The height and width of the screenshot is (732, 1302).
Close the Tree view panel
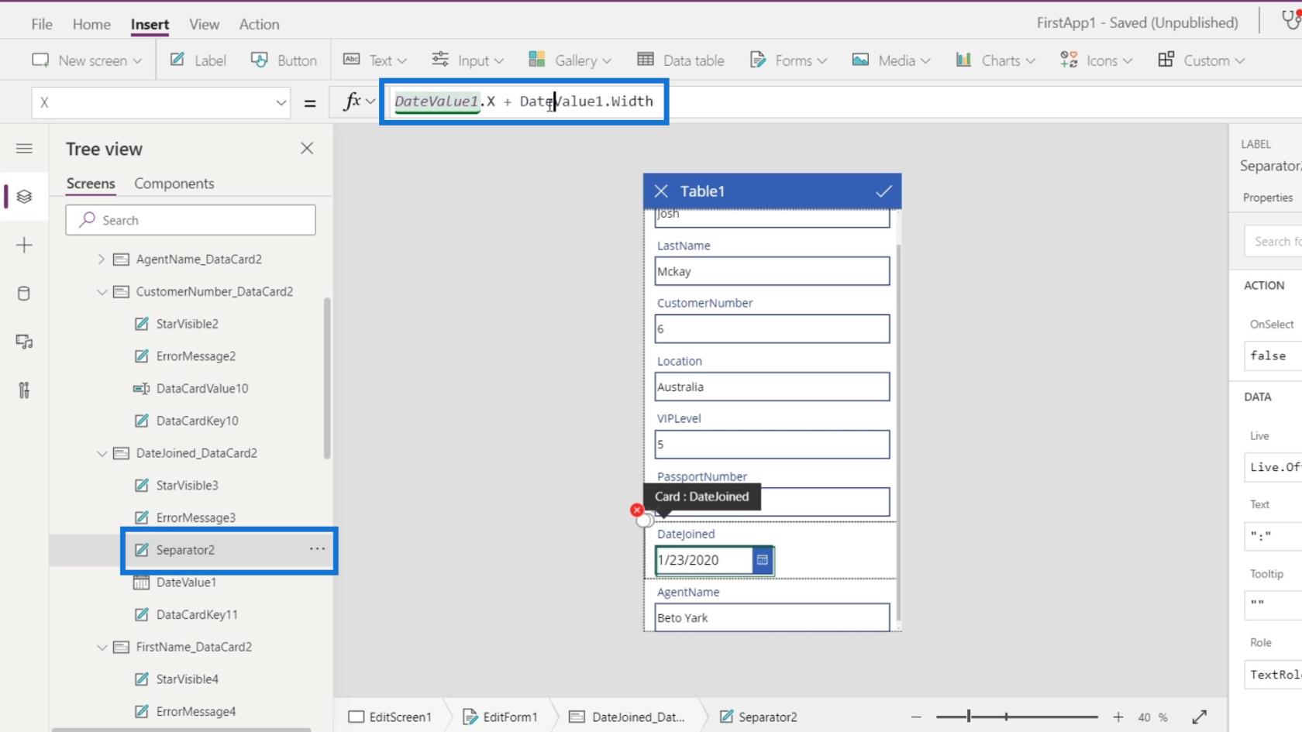tap(307, 148)
